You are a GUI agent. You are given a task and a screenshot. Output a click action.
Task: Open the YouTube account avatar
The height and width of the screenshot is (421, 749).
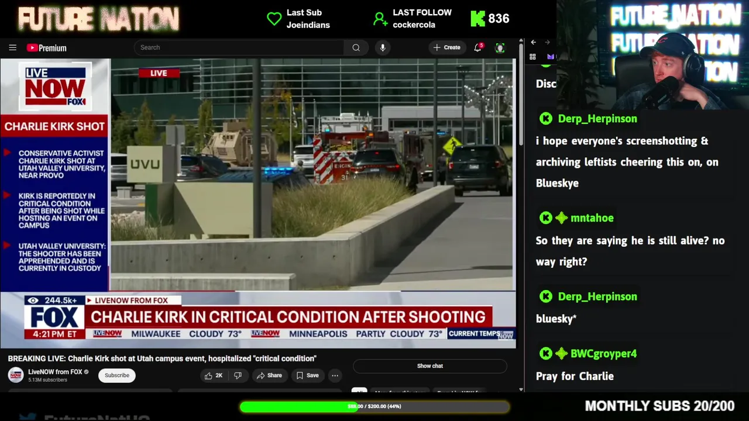pos(500,48)
